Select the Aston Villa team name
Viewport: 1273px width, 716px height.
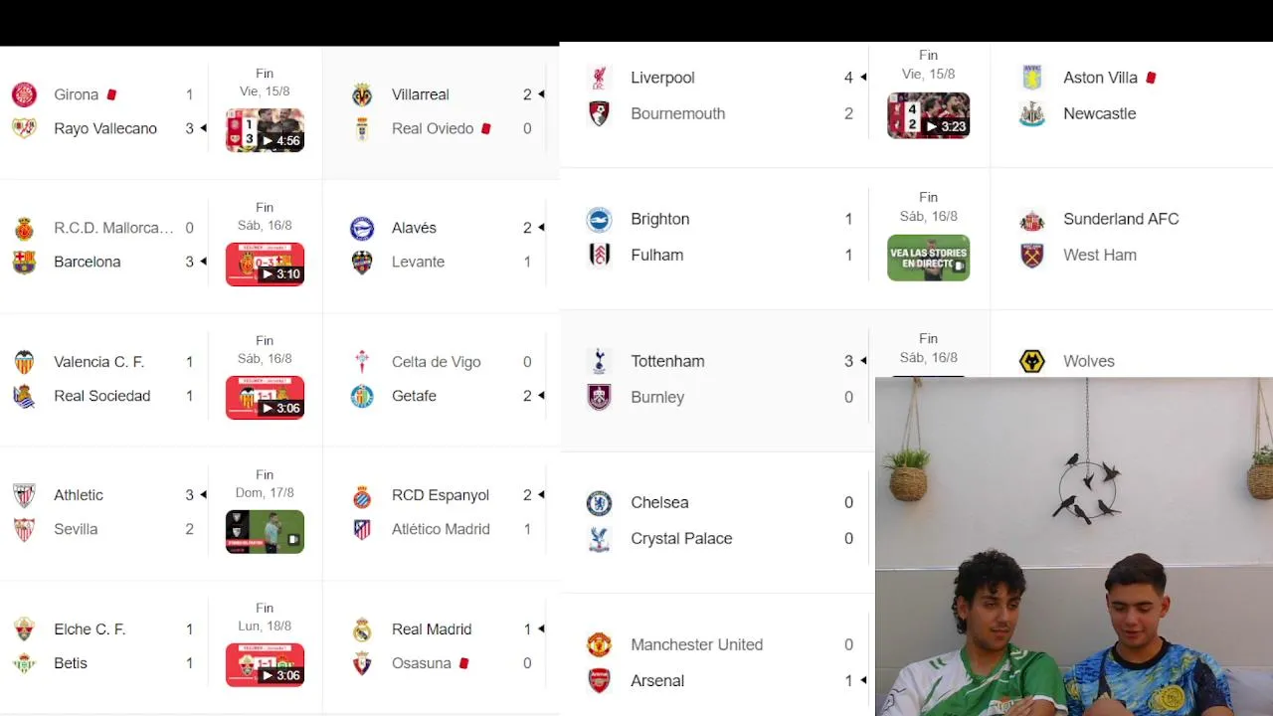coord(1100,78)
